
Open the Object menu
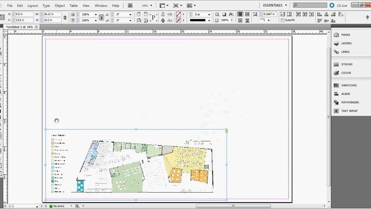(60, 5)
